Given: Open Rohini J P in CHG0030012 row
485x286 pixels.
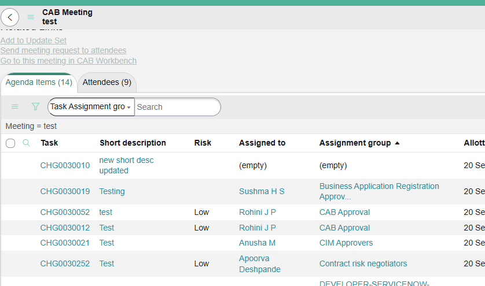Looking at the screenshot, I should click(258, 228).
